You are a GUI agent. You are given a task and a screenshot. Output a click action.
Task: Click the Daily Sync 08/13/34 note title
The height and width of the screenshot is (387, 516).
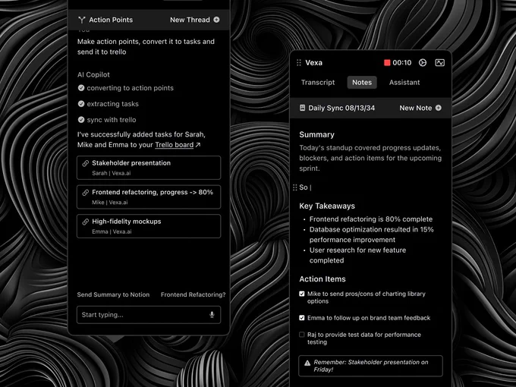click(341, 108)
